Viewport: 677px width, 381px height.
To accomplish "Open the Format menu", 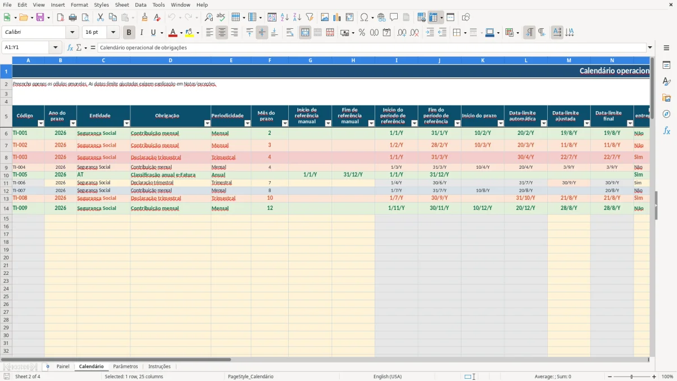I will [x=79, y=5].
